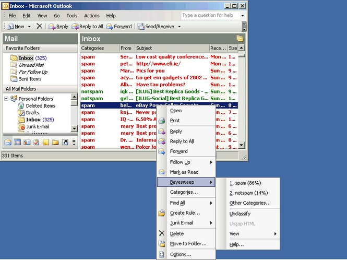Viewport: 347px width, 260px height.
Task: Choose Mark as Read in context menu
Action: pos(186,172)
